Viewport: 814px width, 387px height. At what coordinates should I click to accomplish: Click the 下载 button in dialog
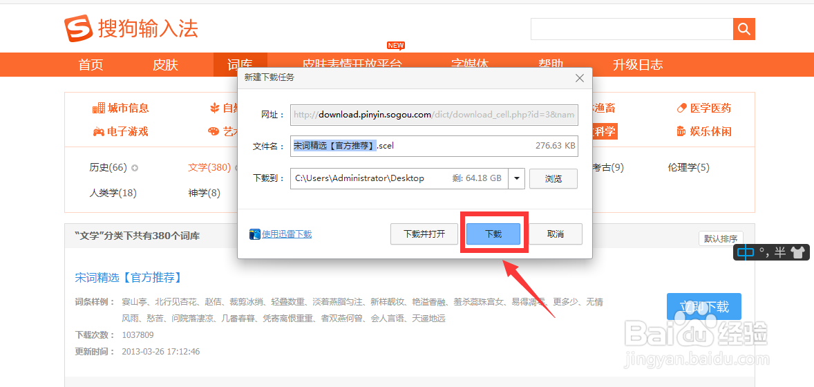coord(493,234)
